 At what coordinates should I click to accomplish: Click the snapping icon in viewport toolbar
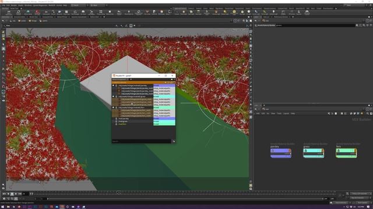coord(131,26)
